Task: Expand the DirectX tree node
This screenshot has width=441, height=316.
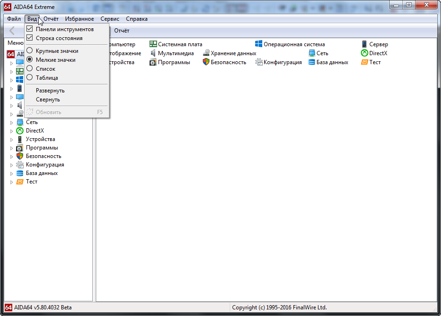Action: tap(11, 131)
